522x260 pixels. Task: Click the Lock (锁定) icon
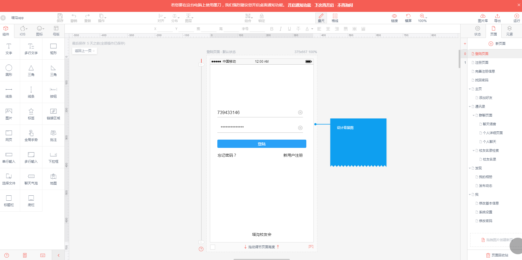(262, 18)
